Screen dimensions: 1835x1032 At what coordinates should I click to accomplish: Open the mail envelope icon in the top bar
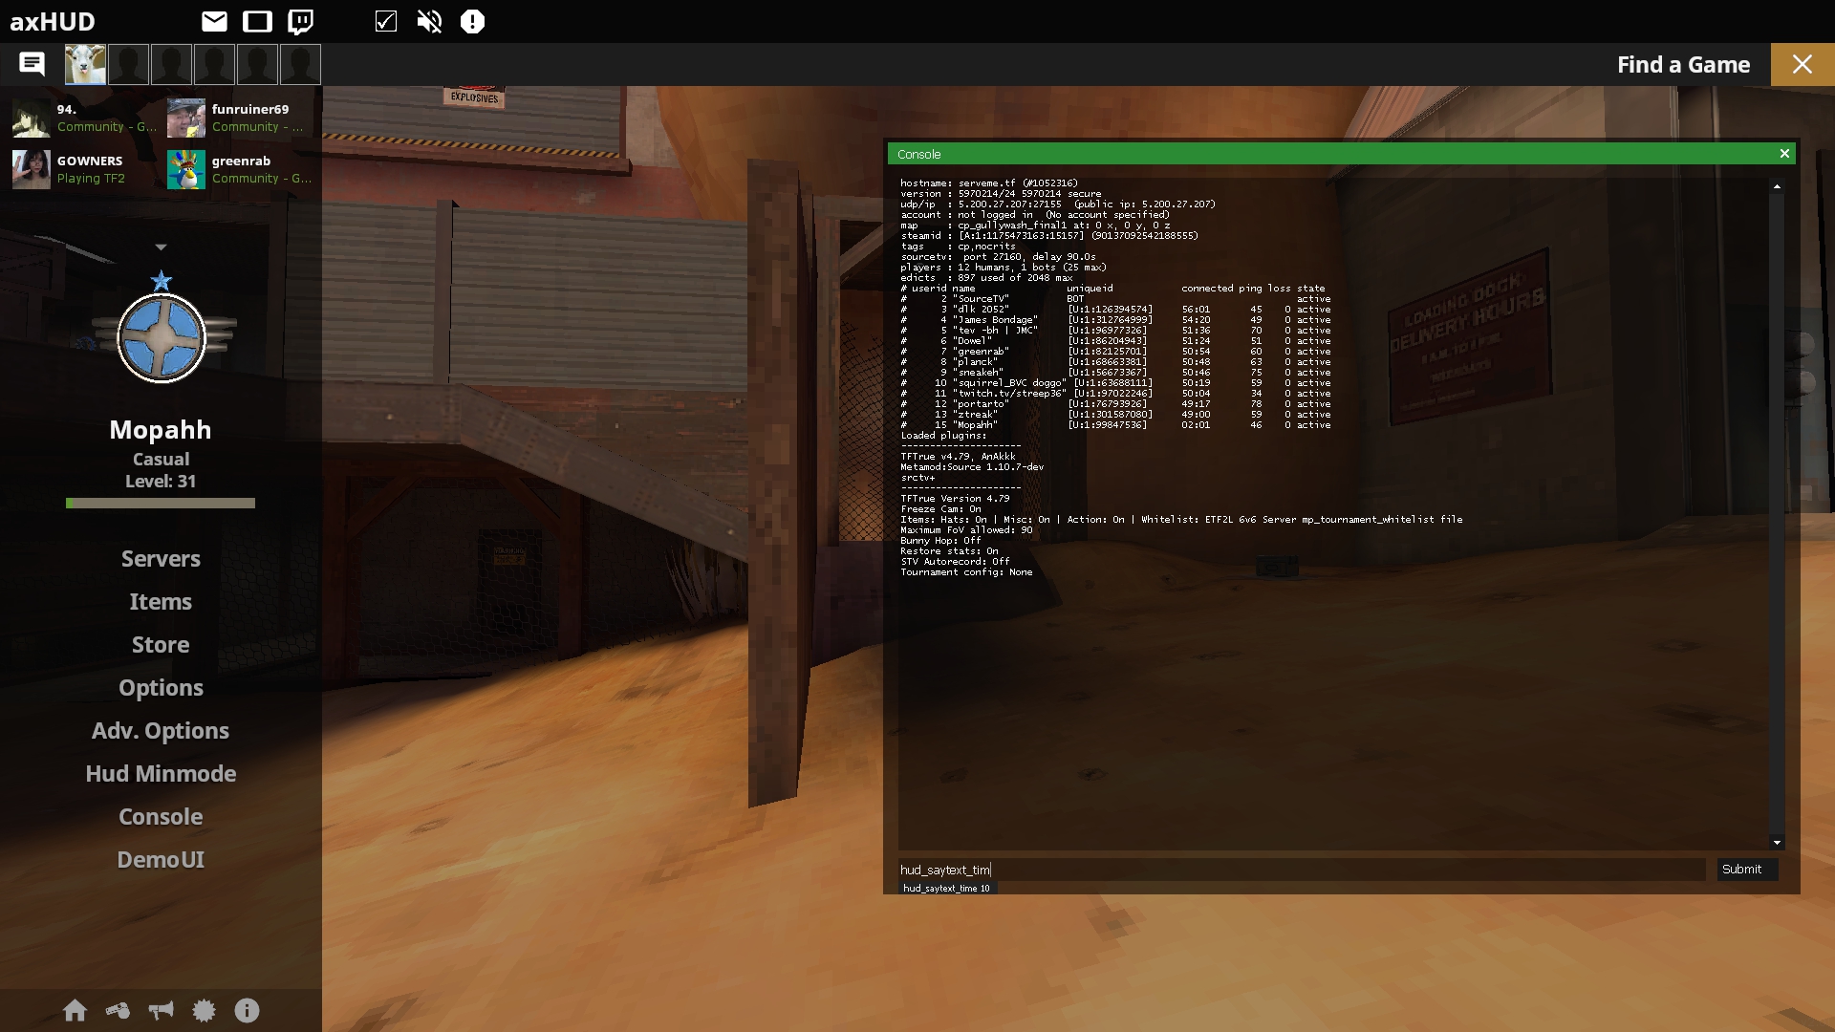tap(214, 21)
